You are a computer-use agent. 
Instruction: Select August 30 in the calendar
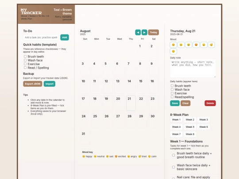tap(154, 121)
